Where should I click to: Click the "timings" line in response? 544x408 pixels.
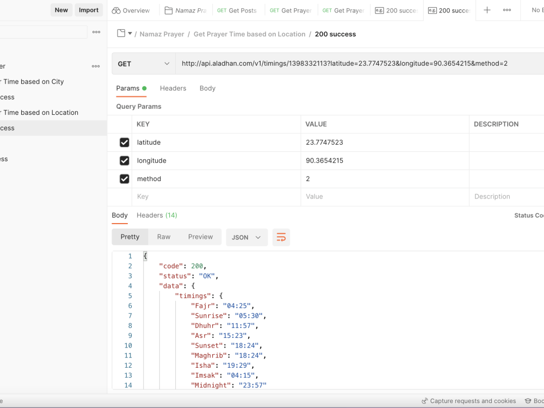[x=199, y=296]
